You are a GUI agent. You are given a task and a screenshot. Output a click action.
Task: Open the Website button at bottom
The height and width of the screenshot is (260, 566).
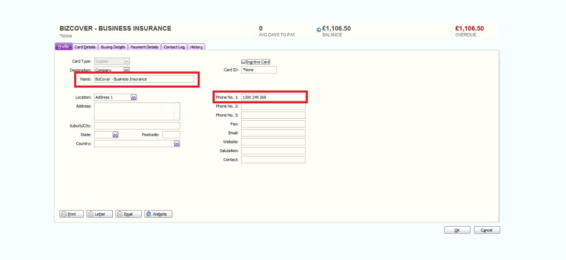158,214
